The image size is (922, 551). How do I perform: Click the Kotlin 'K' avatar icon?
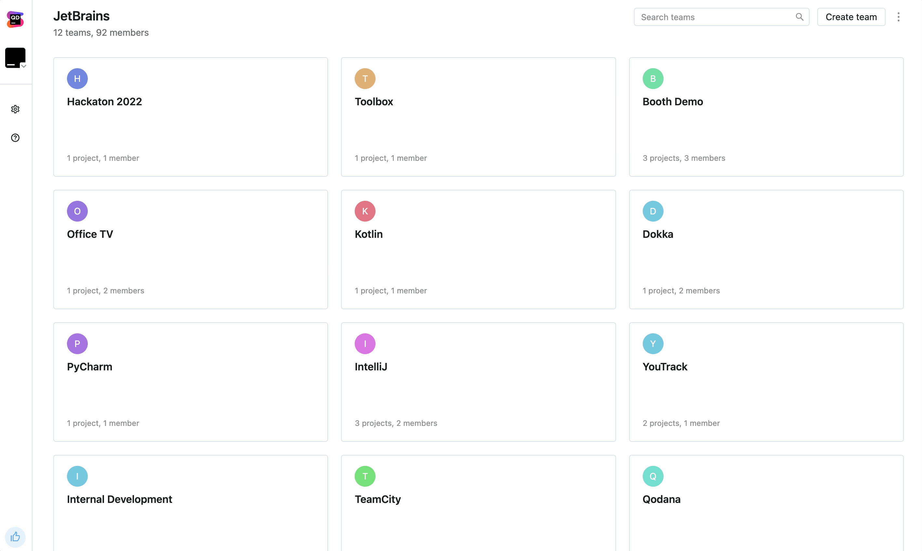pos(365,211)
